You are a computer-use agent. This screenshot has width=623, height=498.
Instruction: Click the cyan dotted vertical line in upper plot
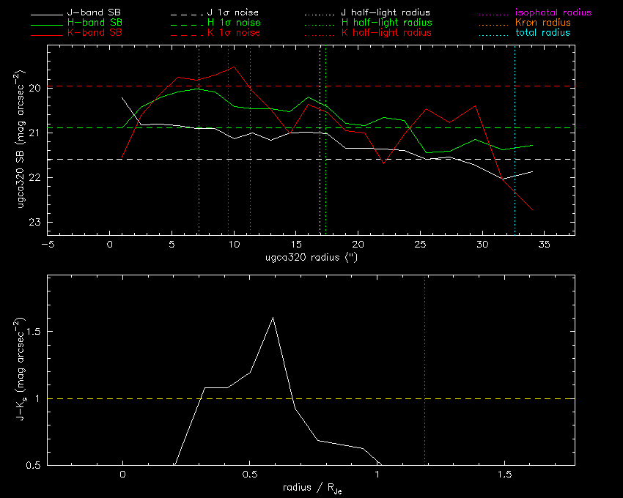[x=515, y=183]
